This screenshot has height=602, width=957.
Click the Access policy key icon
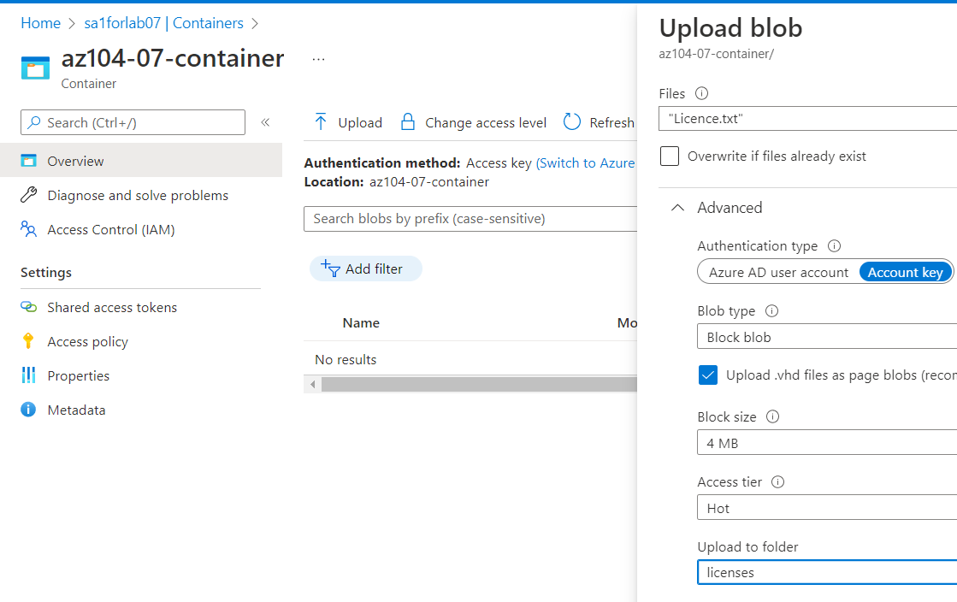click(28, 340)
